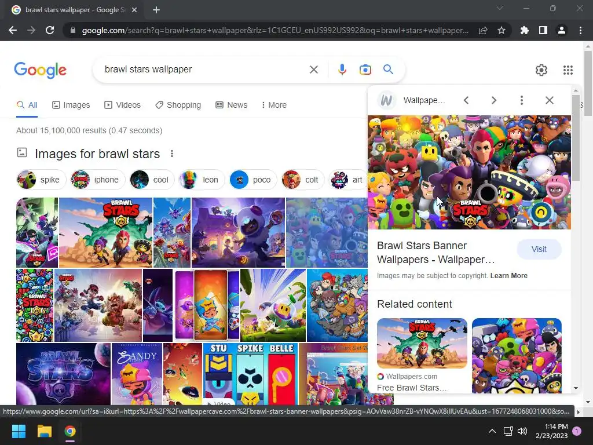
Task: Click the Visit button
Action: pyautogui.click(x=539, y=249)
